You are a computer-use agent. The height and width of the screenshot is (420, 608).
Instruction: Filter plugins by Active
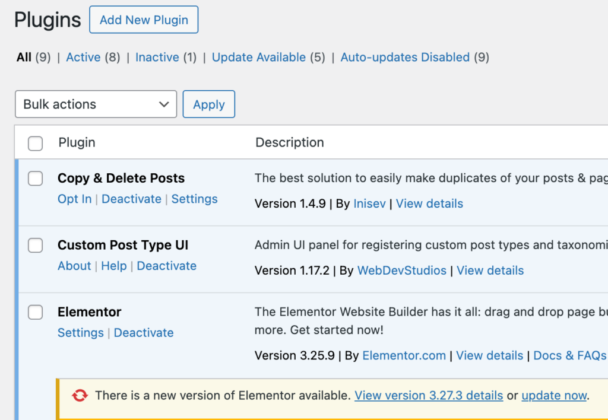click(x=83, y=58)
